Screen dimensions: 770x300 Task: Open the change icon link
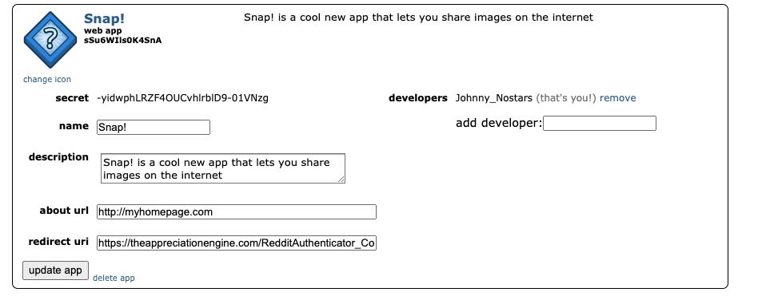[x=47, y=80]
